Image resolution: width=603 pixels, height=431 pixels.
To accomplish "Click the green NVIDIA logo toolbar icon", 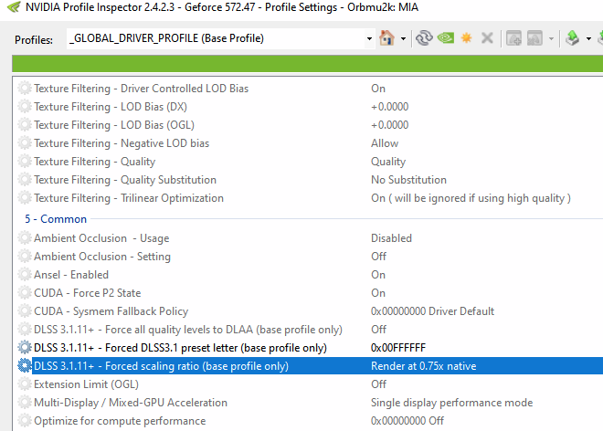I will (446, 38).
